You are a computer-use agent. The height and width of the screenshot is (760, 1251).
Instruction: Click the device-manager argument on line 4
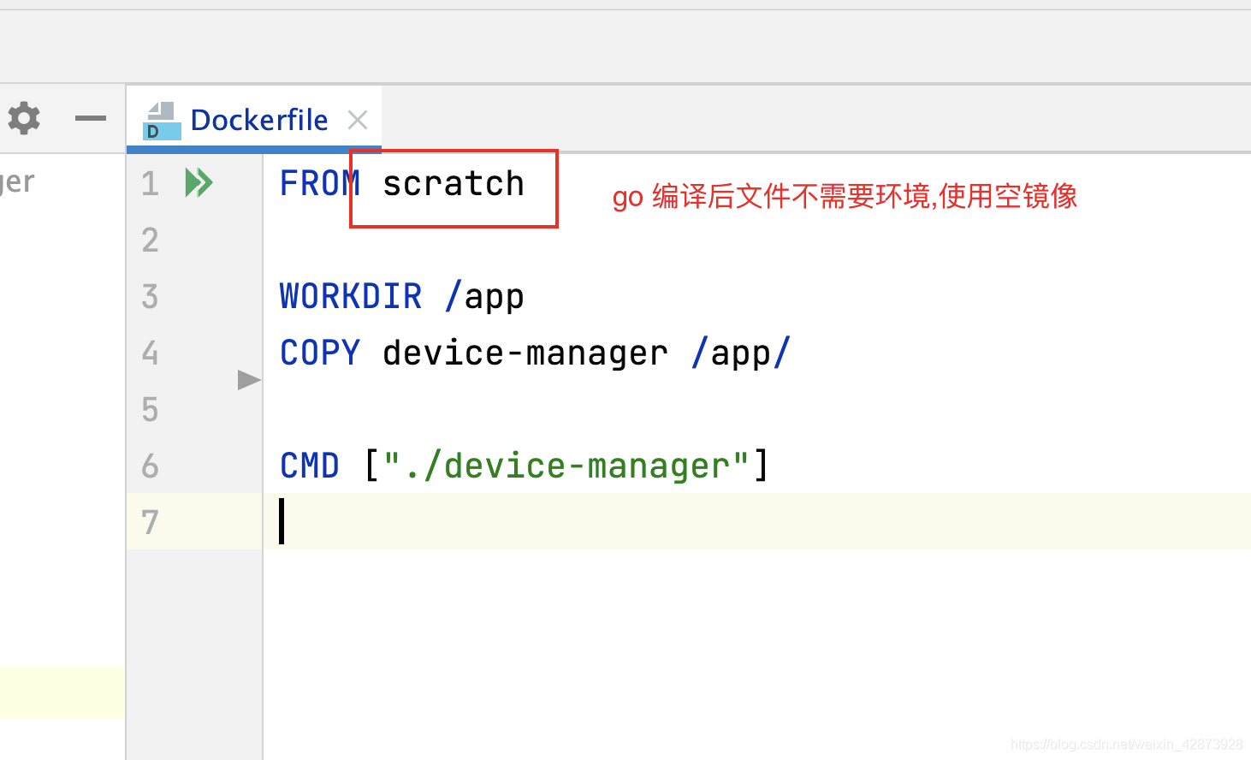tap(525, 352)
